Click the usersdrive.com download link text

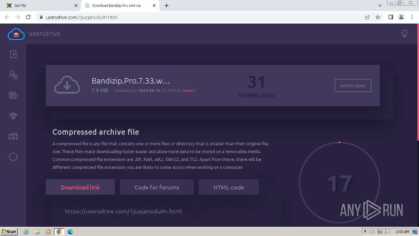tap(123, 211)
